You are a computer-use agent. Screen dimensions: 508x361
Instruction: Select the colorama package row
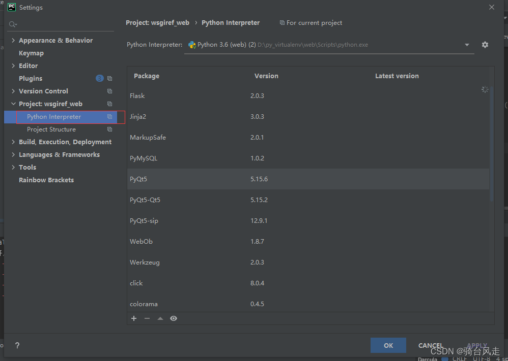(308, 303)
